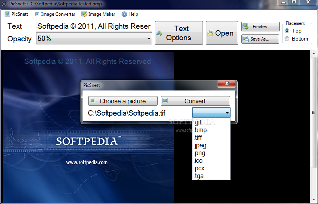Edit the watermark Text field
The width and height of the screenshot is (318, 204).
[94, 26]
